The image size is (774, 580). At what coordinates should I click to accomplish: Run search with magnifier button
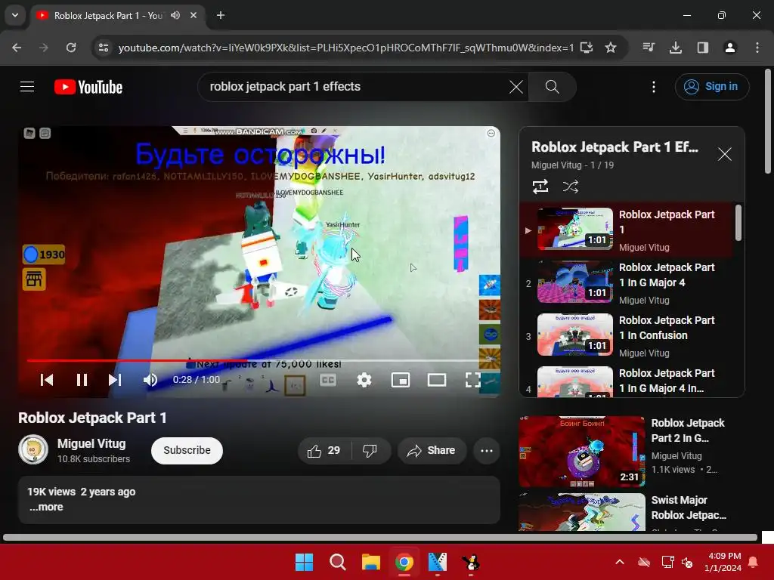coord(552,87)
